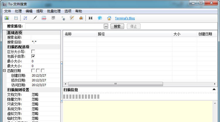Open the 处理 menu
The width and height of the screenshot is (220, 122).
pyautogui.click(x=18, y=11)
